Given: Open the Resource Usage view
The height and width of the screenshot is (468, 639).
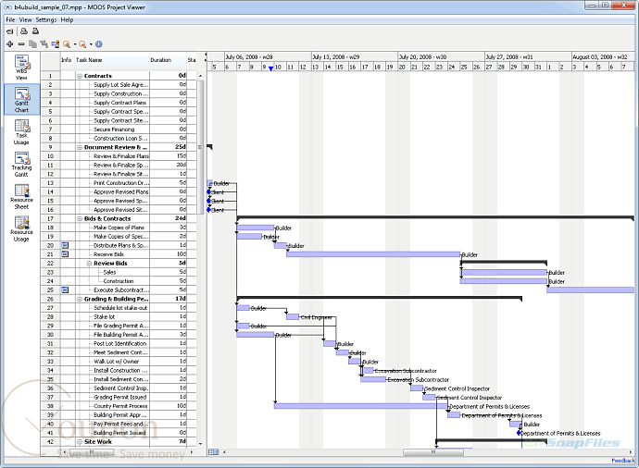Looking at the screenshot, I should [21, 228].
